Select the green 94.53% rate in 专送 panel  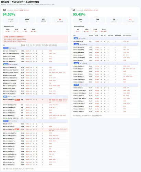point(9,14)
